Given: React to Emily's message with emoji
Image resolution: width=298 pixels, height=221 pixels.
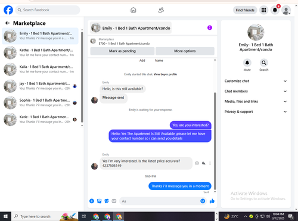Looking at the screenshot, I should click(x=197, y=163).
